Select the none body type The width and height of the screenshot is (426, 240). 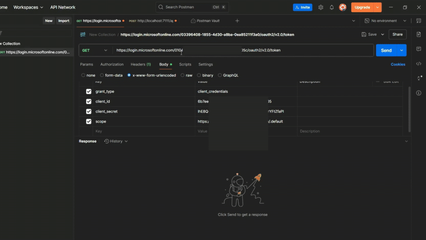tap(83, 75)
